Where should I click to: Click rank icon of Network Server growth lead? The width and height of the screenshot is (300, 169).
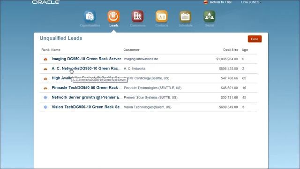tap(45, 97)
